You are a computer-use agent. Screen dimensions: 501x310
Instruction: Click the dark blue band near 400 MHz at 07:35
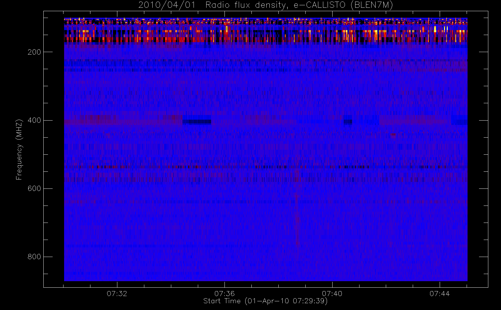tap(197, 122)
